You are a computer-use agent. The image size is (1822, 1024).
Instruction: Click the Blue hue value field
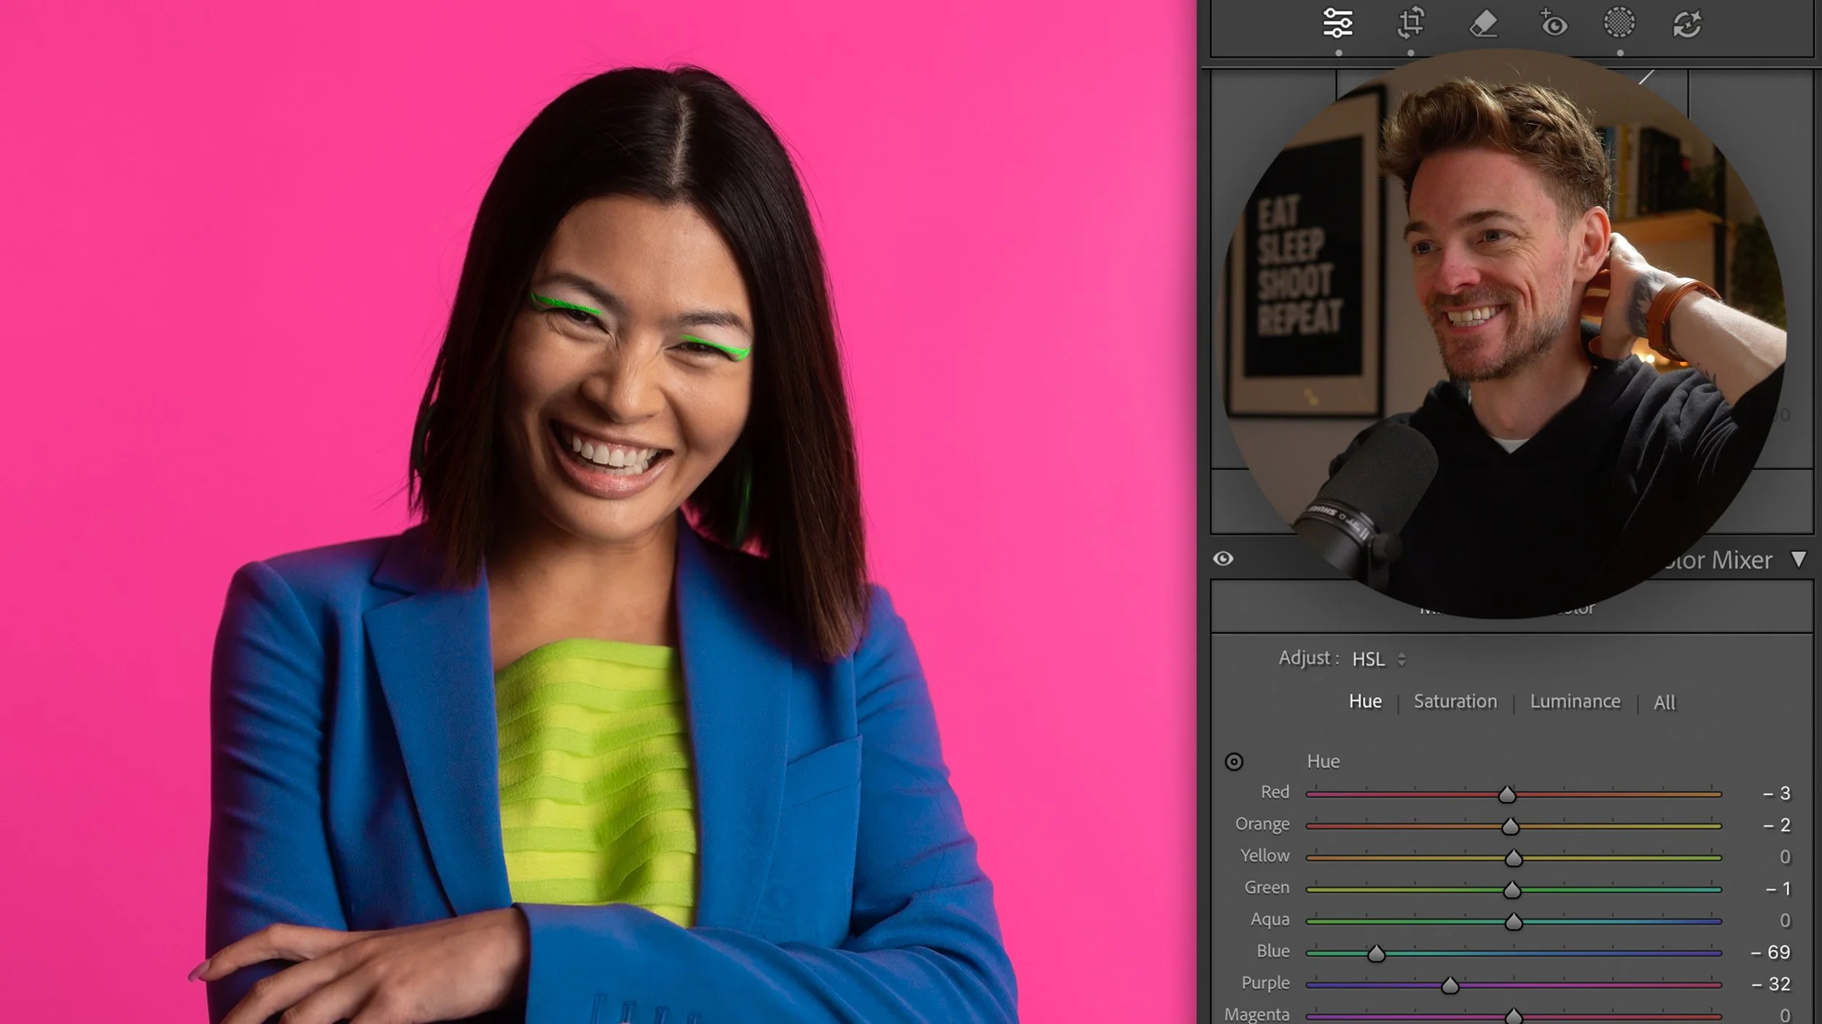click(1771, 952)
